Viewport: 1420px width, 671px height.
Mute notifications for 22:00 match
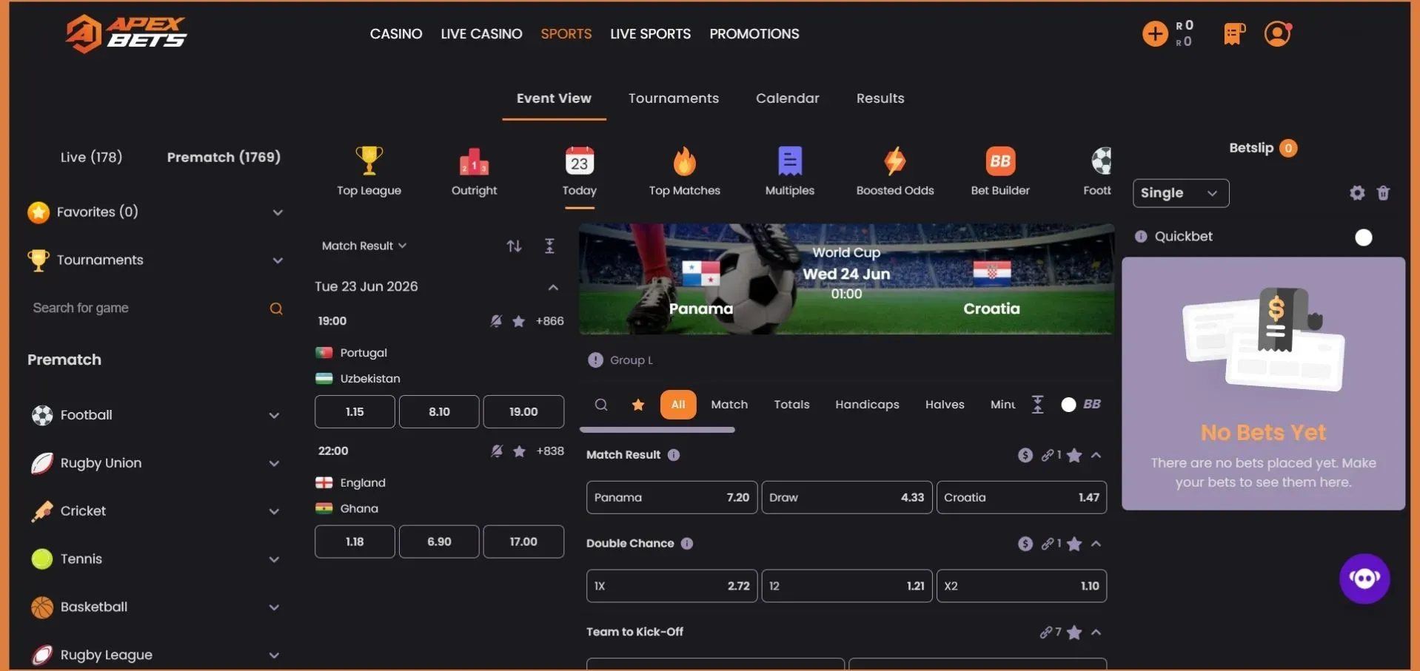click(x=497, y=451)
